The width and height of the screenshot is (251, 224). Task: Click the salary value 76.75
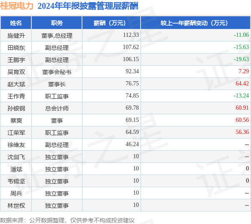click(132, 83)
